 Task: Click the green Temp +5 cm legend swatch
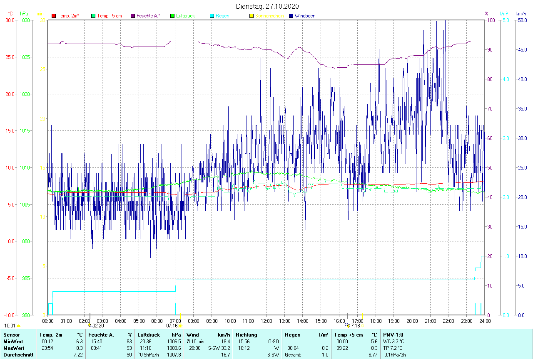tap(93, 16)
